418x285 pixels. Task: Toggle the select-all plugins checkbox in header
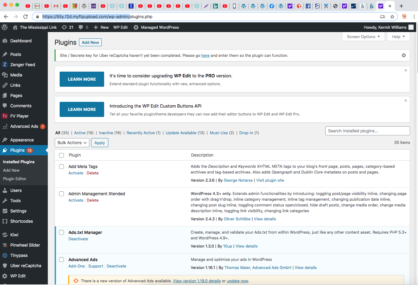[x=61, y=155]
